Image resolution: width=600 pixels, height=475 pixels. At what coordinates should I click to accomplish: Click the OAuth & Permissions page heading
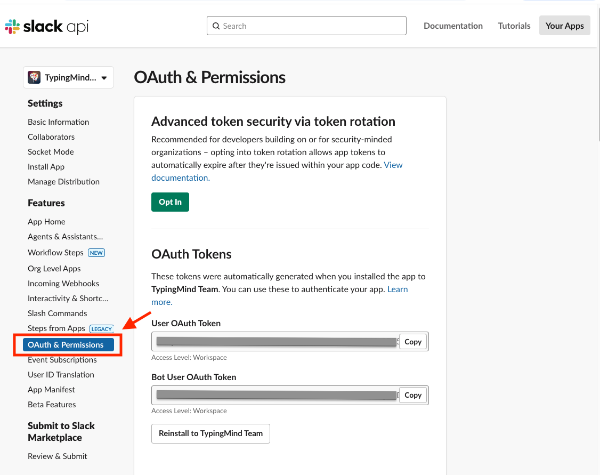[210, 77]
